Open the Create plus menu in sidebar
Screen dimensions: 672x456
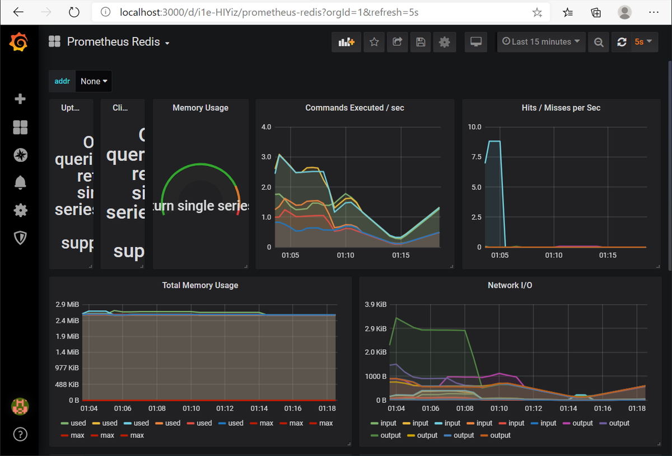point(20,99)
